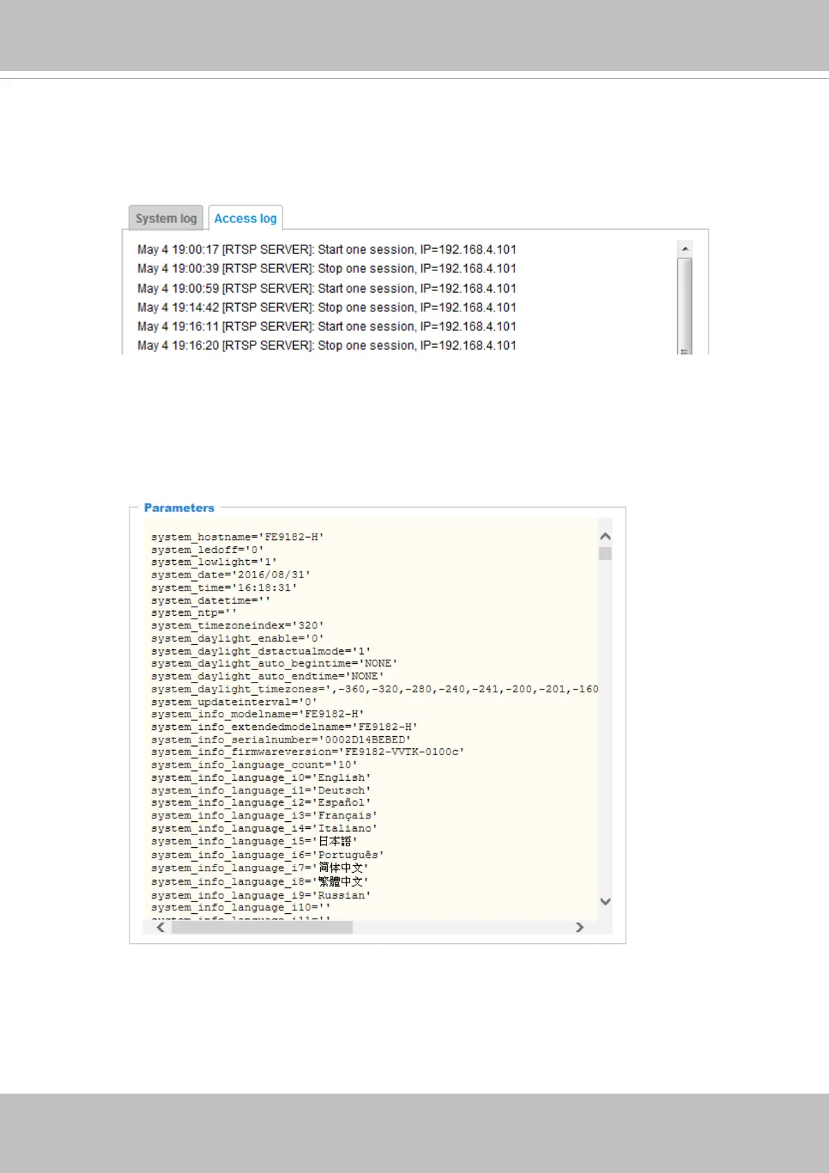Click the Parameters scroll down chevron
The image size is (829, 1173).
pos(605,901)
